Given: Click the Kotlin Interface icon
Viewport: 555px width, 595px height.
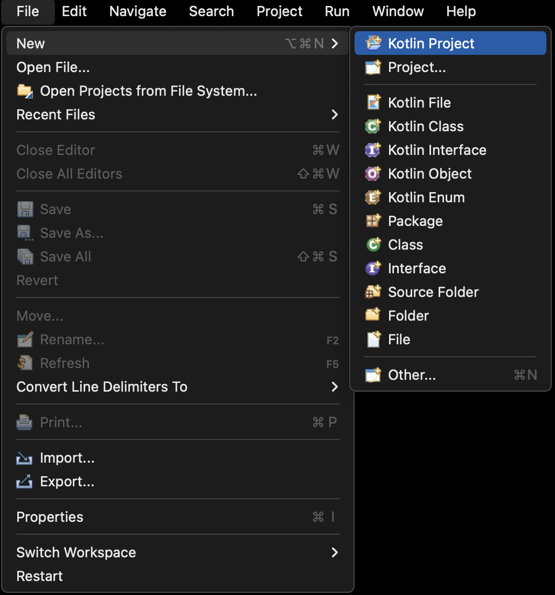Looking at the screenshot, I should pos(373,150).
